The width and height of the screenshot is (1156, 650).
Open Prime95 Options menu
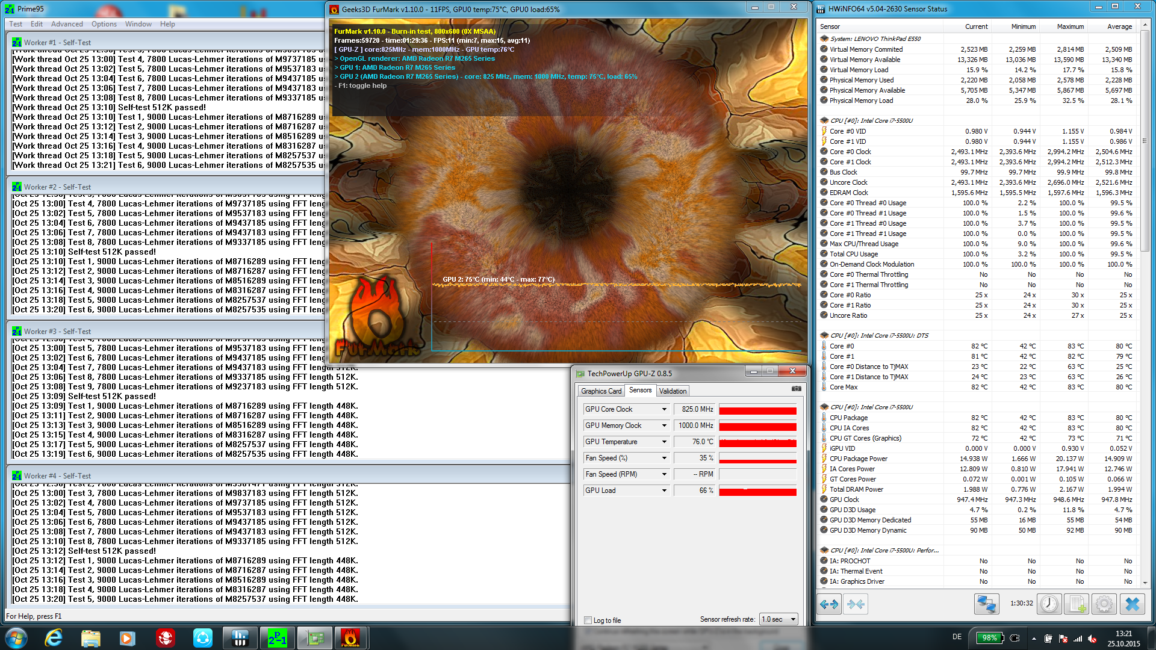click(104, 24)
